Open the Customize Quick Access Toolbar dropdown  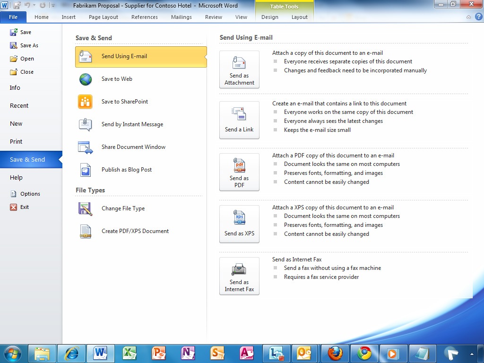click(x=53, y=6)
